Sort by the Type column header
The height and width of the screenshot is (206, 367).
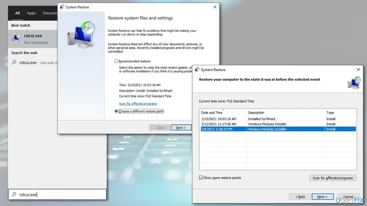[340, 112]
